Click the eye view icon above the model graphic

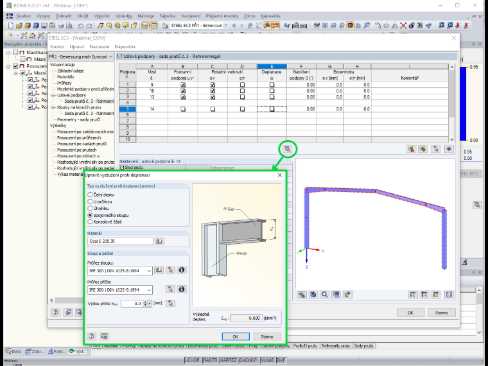click(449, 149)
